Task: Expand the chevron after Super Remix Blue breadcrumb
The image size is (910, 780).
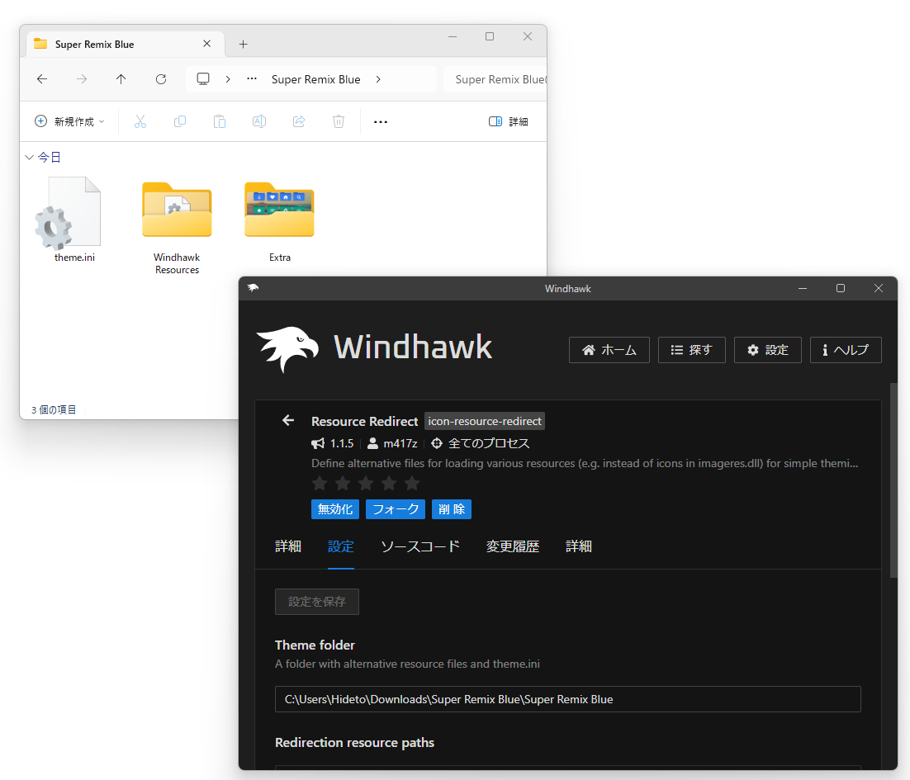Action: (x=378, y=79)
